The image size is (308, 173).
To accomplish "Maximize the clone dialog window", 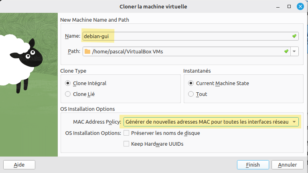I will coord(289,7).
